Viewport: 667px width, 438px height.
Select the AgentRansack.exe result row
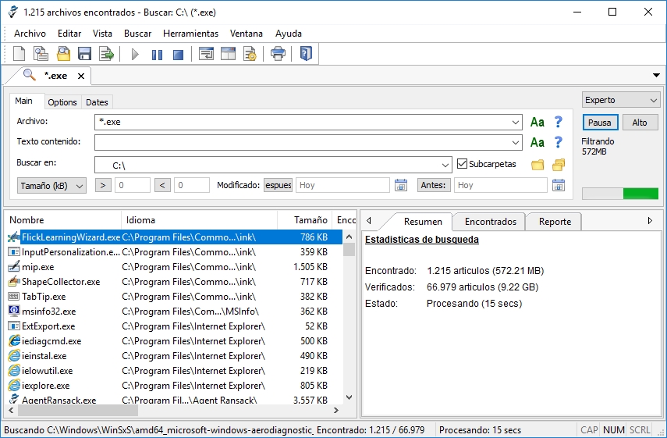click(175, 400)
